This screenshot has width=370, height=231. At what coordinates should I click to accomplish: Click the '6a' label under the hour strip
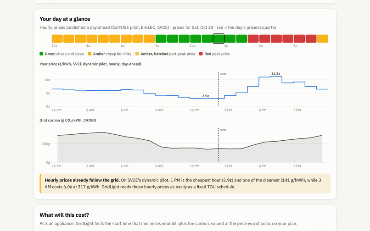coord(123,46)
